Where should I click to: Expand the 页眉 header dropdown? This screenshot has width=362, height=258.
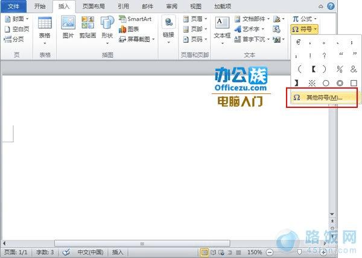tap(206, 19)
